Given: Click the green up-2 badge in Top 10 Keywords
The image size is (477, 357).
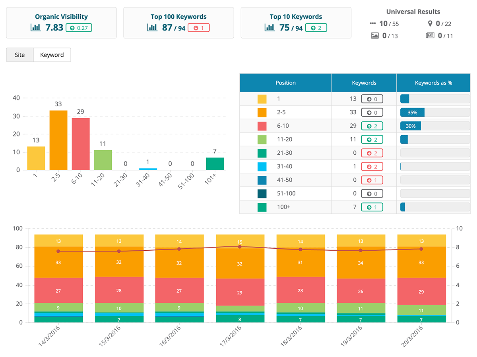Looking at the screenshot, I should tap(316, 28).
